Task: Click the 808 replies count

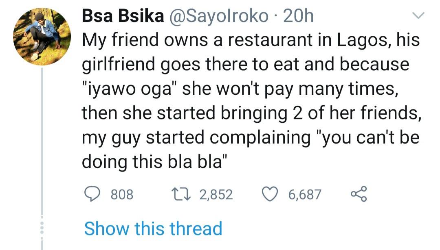Action: coord(122,195)
